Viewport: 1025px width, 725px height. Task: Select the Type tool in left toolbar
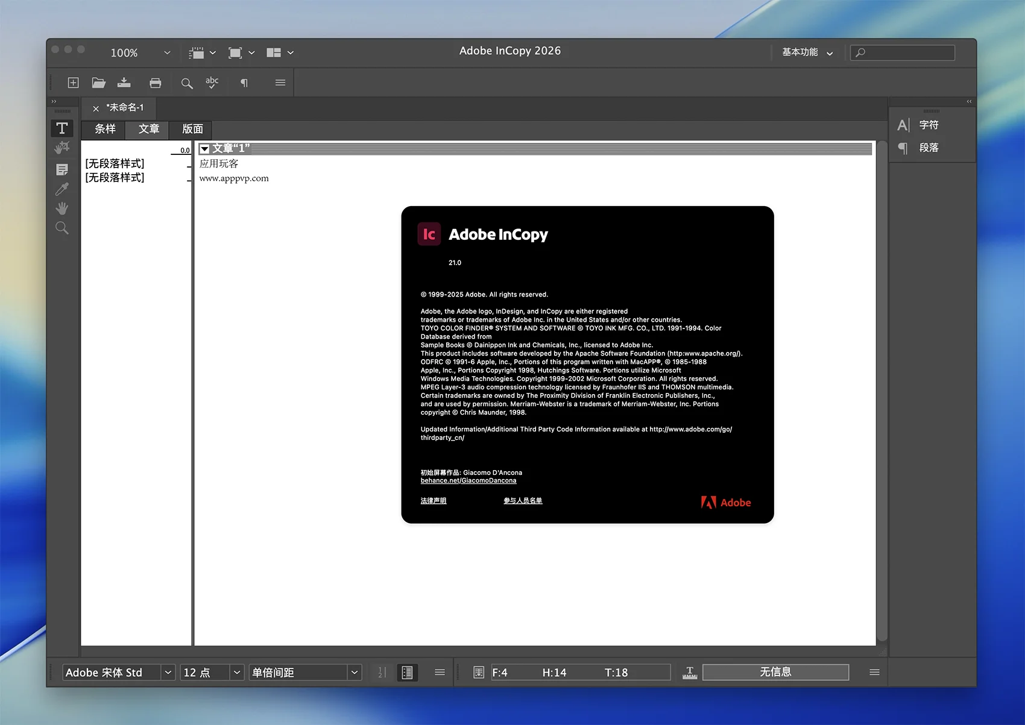click(61, 128)
